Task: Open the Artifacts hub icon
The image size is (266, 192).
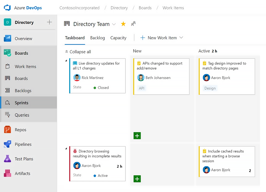Action: click(x=8, y=173)
